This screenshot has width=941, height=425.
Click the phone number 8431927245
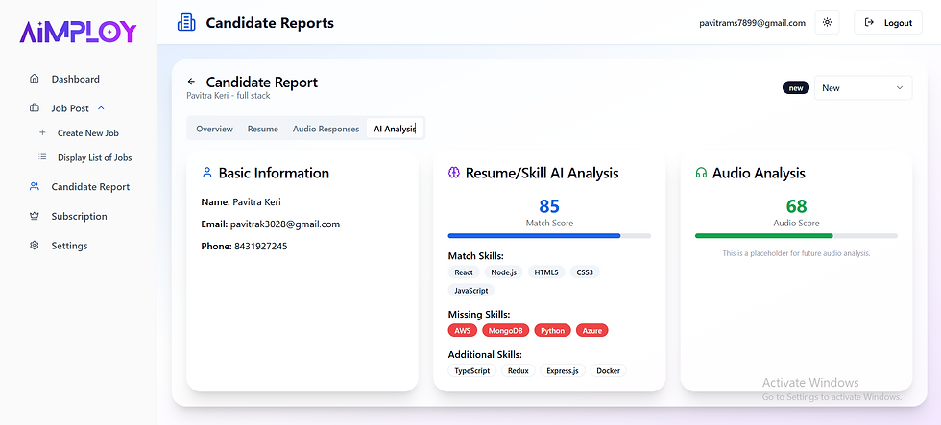click(x=260, y=247)
